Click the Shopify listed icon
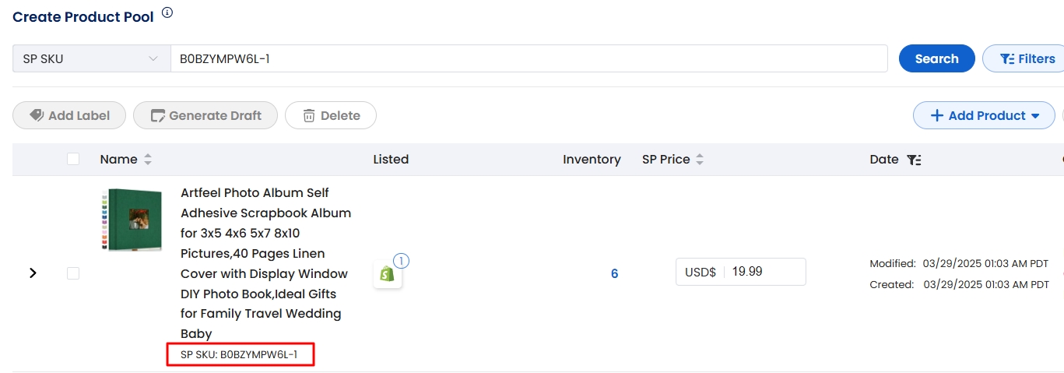 (388, 274)
